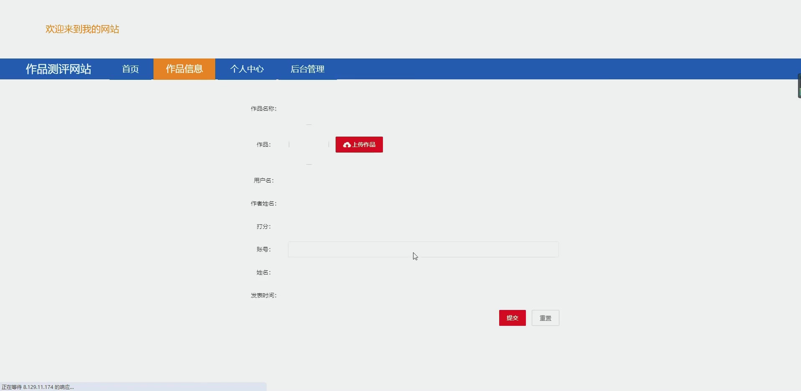
Task: Click the cloud upload icon
Action: pyautogui.click(x=347, y=145)
